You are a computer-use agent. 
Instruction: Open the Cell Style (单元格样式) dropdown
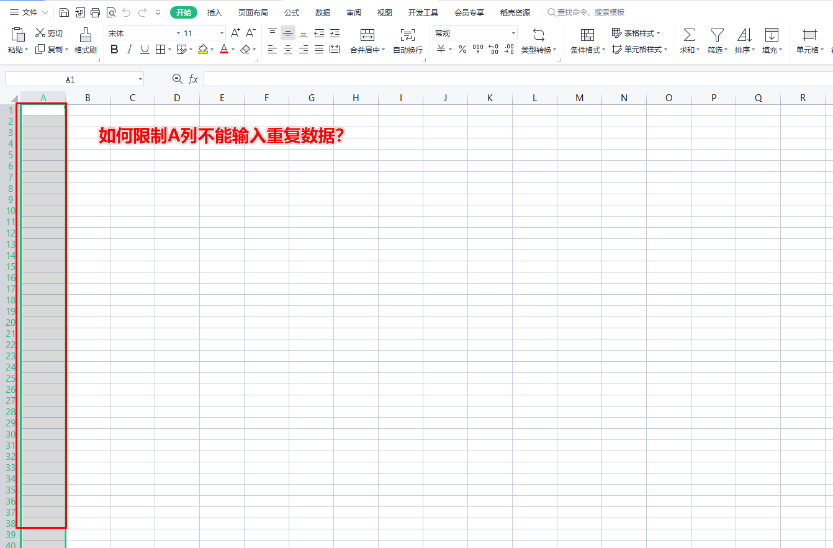coord(639,50)
